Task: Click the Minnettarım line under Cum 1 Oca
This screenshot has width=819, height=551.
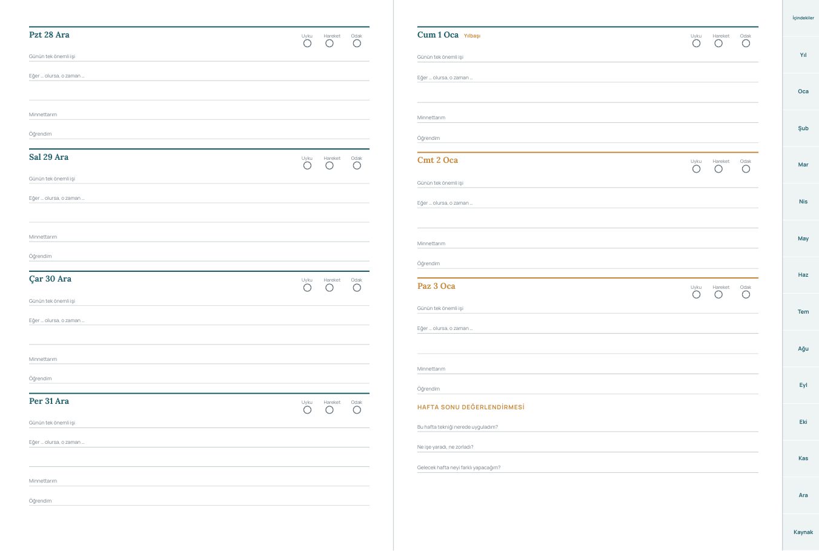Action: pos(588,117)
